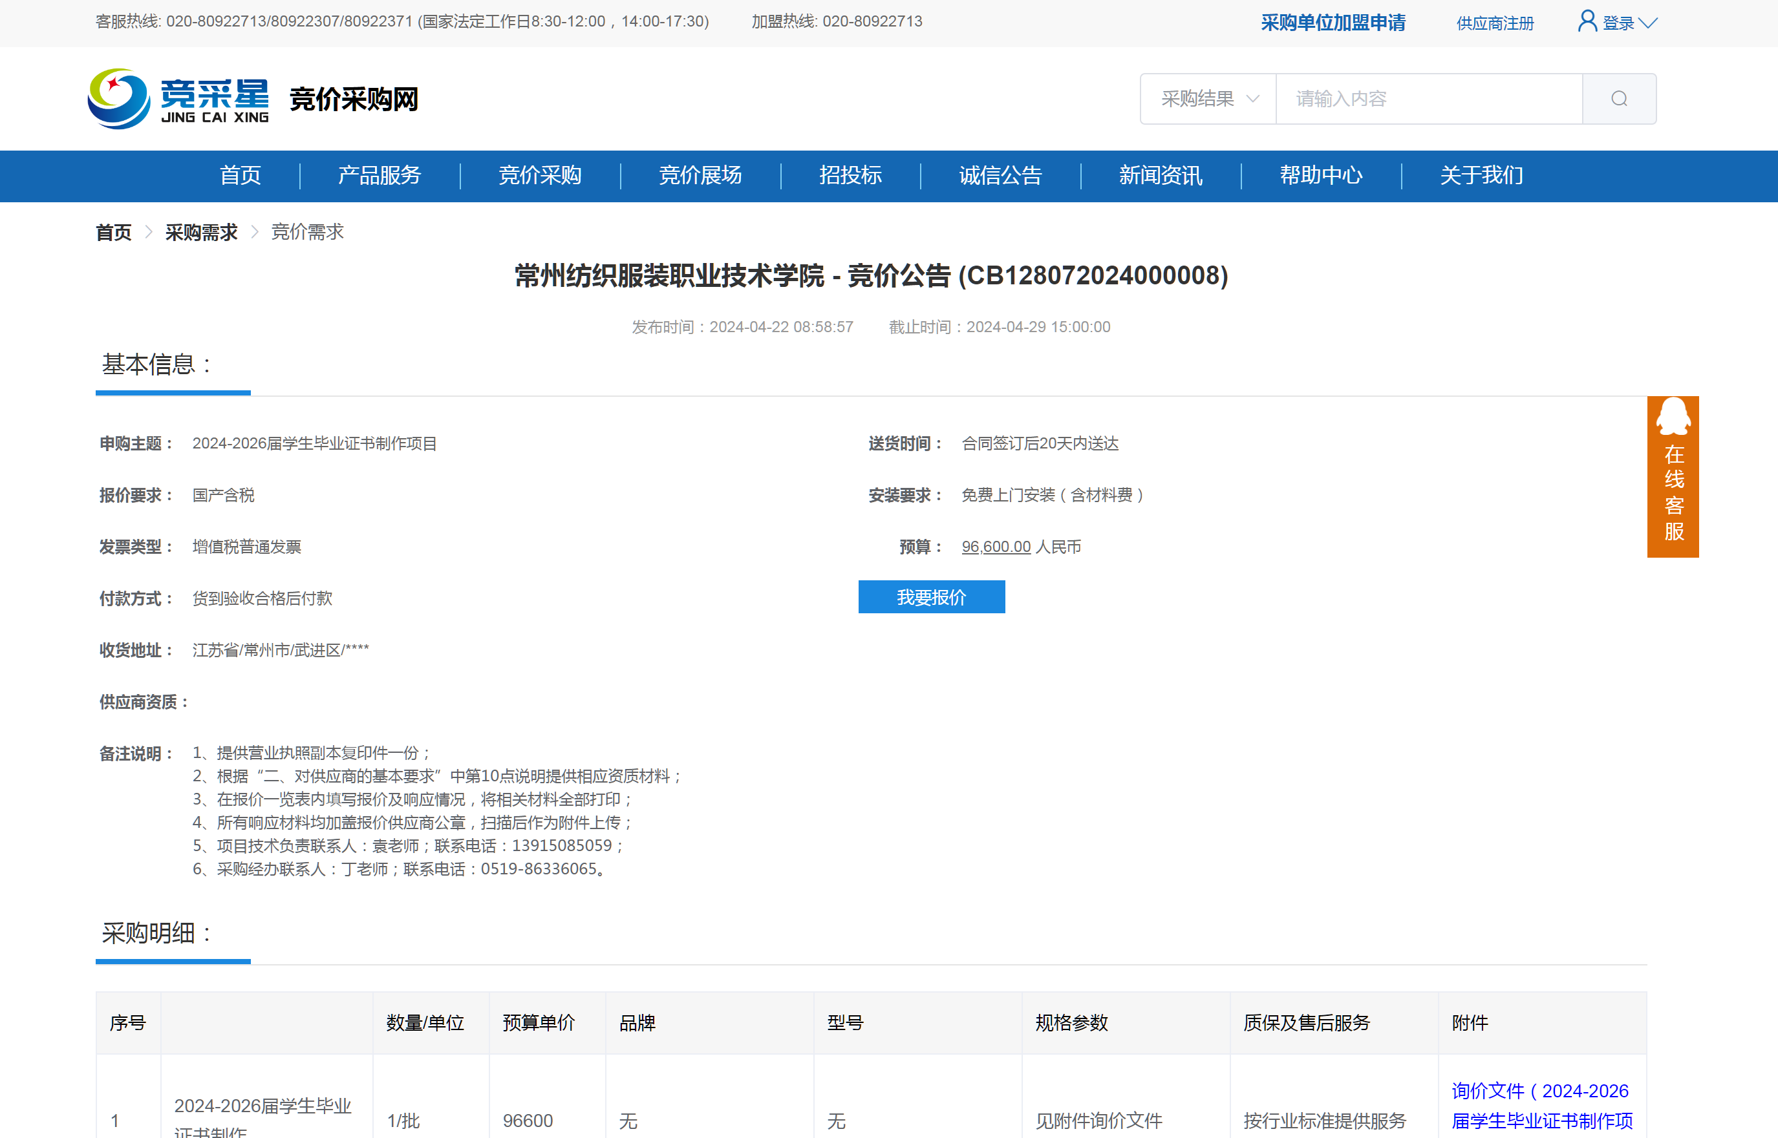Click the 我要报价 button
The image size is (1778, 1138).
(931, 597)
